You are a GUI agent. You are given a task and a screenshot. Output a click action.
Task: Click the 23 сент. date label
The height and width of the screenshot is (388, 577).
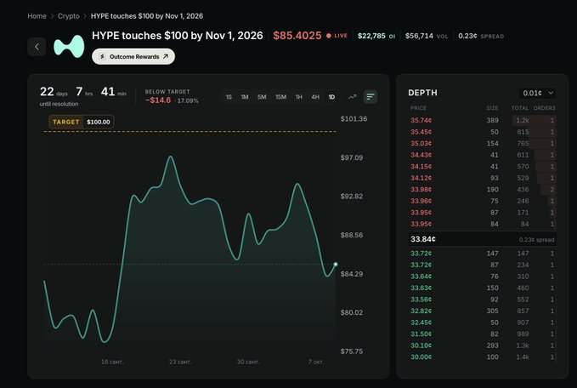click(180, 362)
